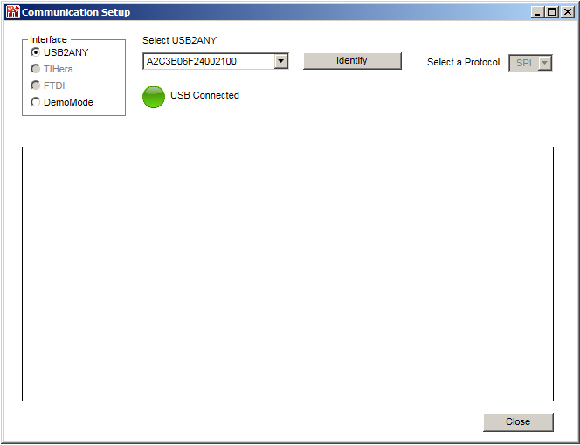This screenshot has height=445, width=580.
Task: Click the A2C3B06F24002100 serial number field
Action: [x=207, y=61]
